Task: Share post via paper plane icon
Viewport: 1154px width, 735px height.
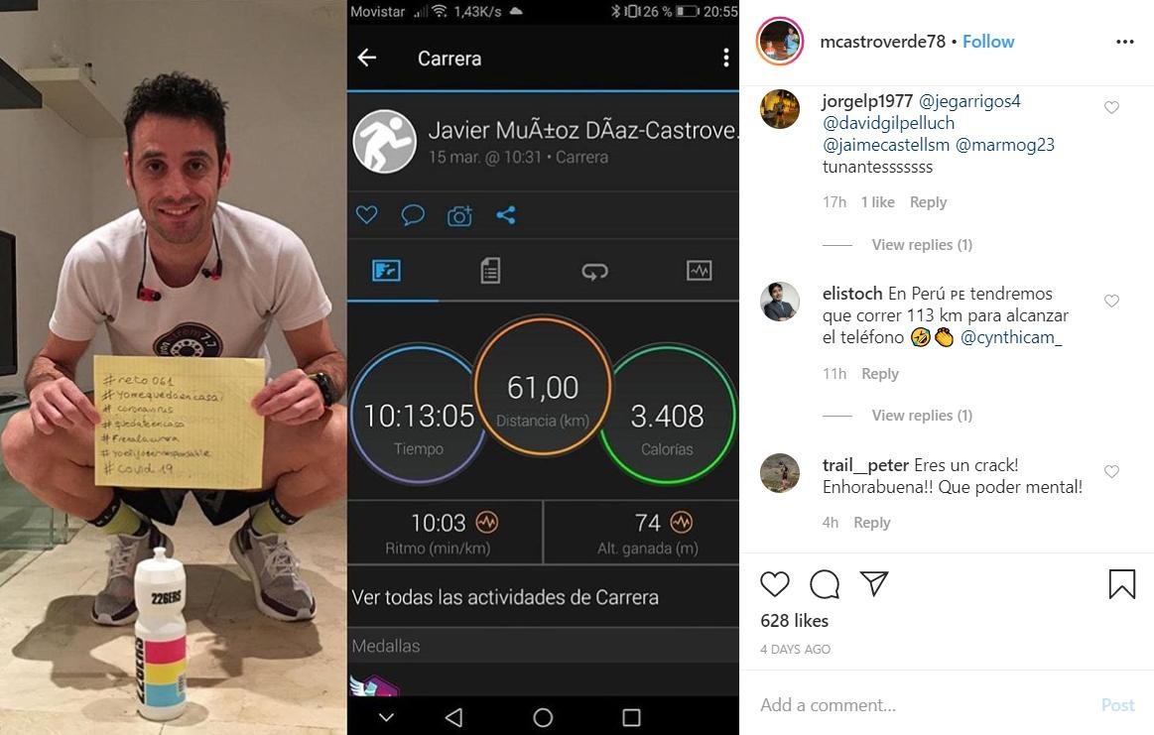Action: coord(874,583)
